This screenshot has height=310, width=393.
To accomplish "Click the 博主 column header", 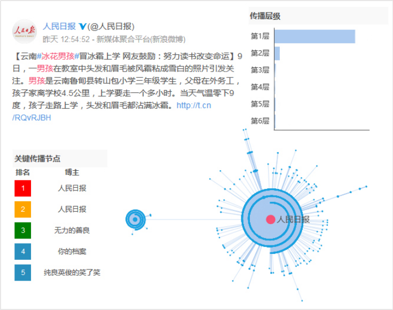I will coord(72,172).
